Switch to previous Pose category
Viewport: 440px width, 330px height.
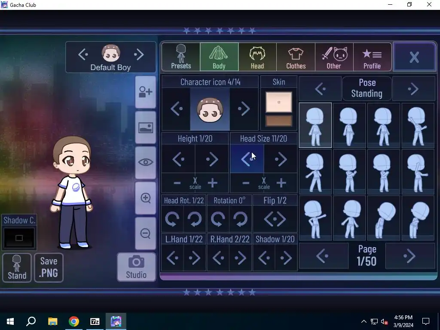[320, 89]
